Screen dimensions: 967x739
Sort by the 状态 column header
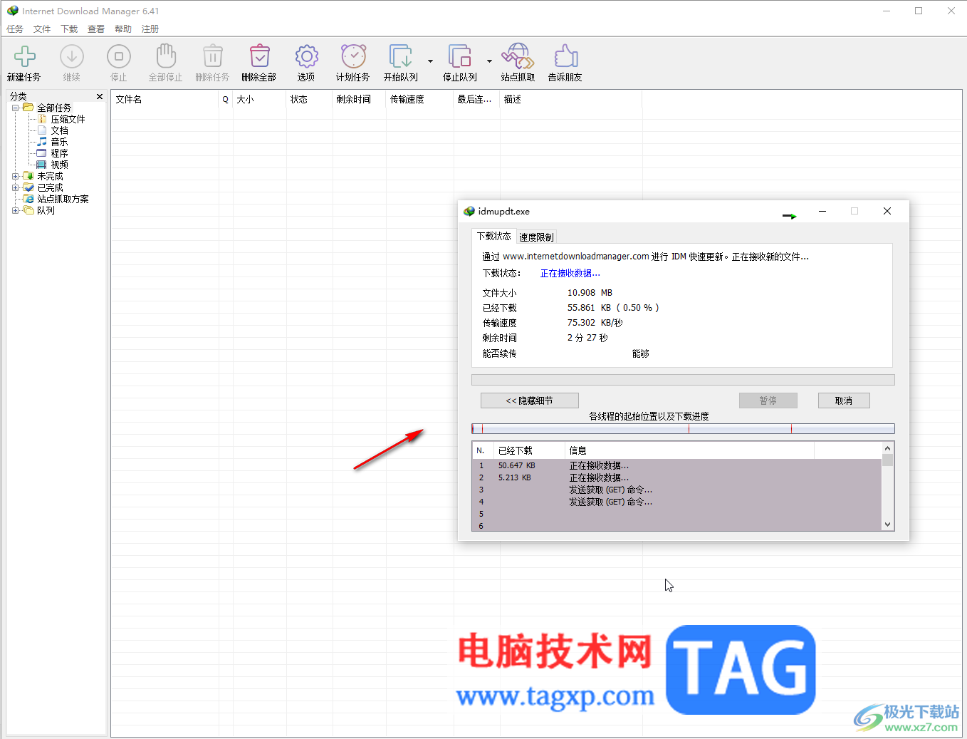[309, 100]
